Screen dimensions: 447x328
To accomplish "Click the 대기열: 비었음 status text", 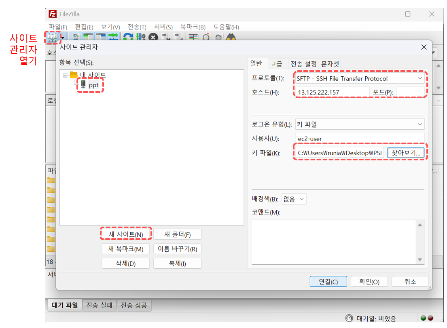I will (376, 318).
